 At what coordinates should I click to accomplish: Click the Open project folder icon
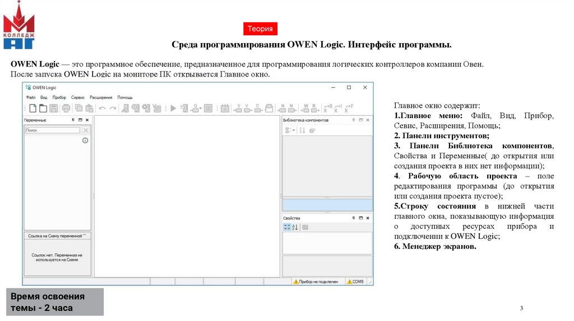click(x=43, y=108)
